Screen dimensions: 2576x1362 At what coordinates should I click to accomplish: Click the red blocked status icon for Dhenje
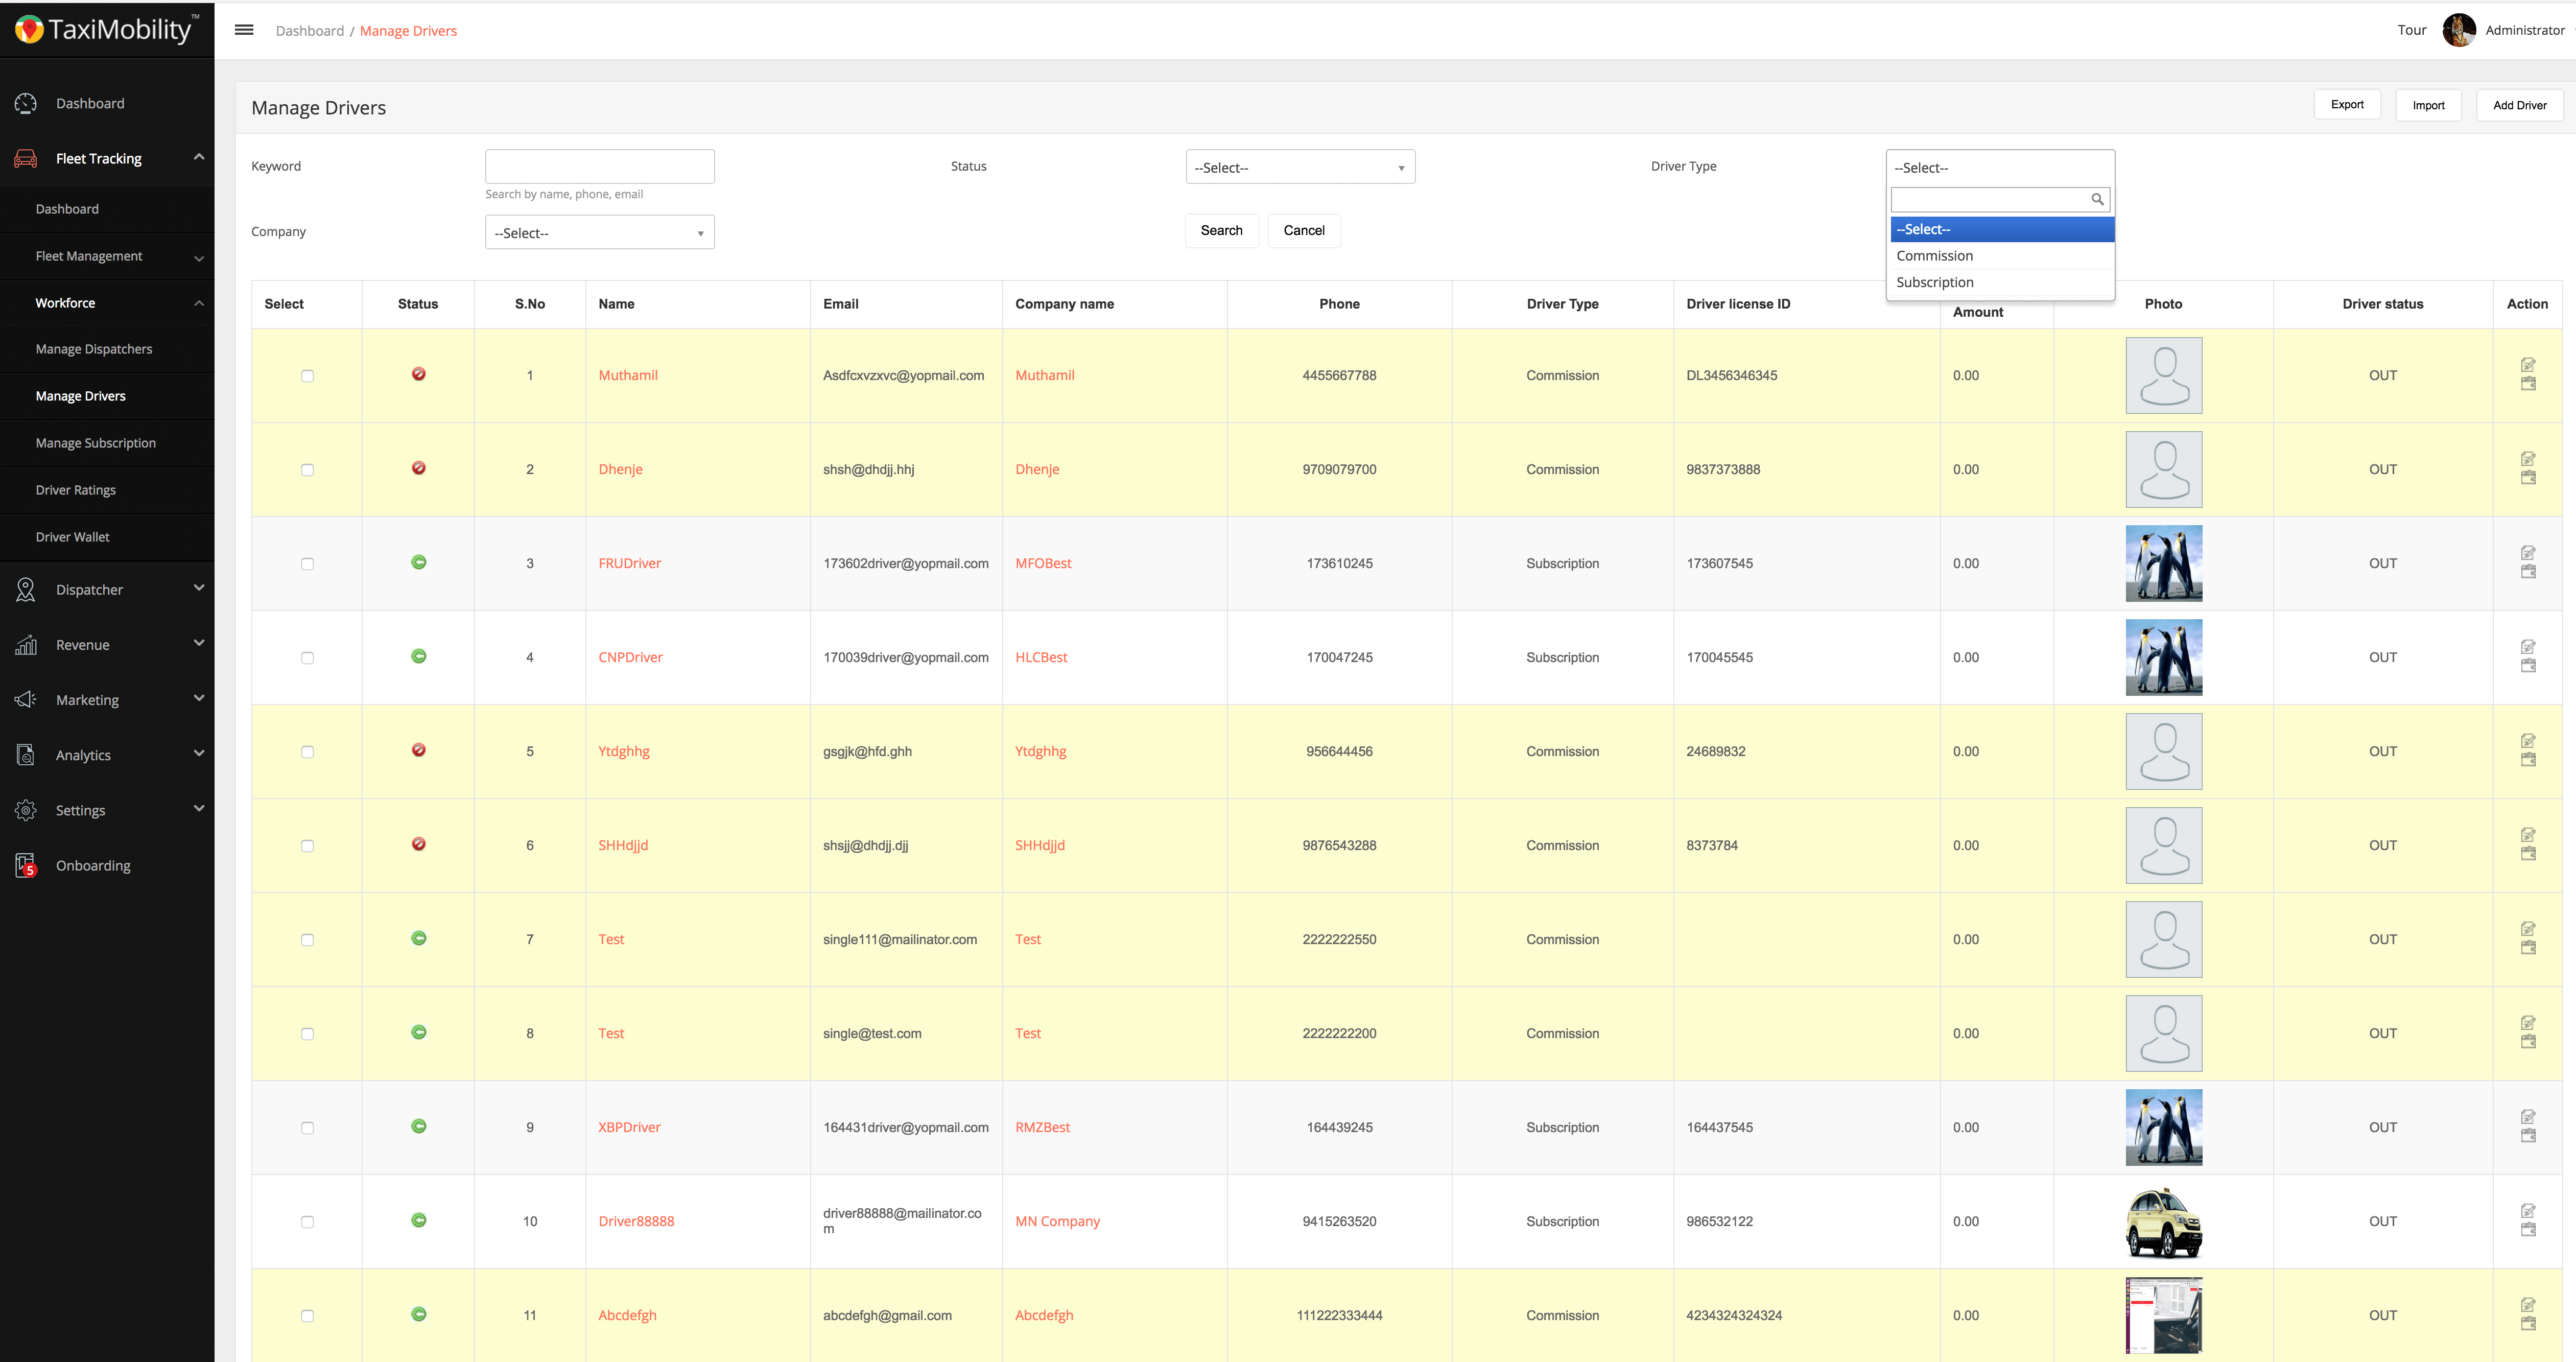[419, 468]
